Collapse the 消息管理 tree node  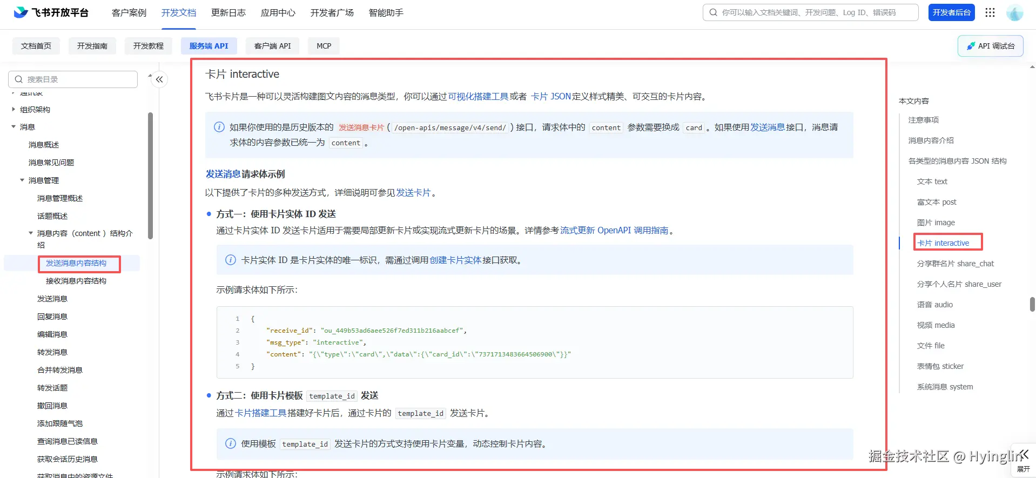coord(22,180)
